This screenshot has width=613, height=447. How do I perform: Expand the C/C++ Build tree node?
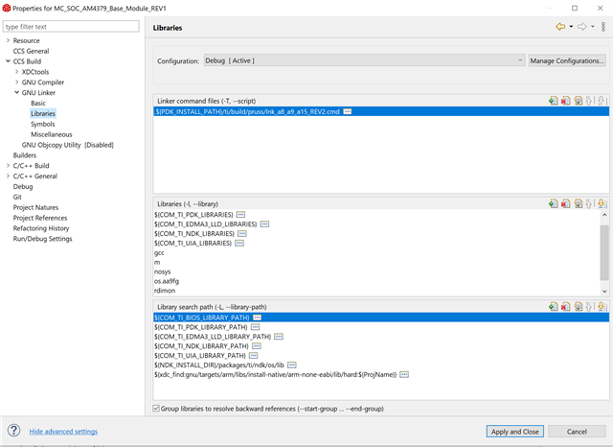(x=8, y=166)
